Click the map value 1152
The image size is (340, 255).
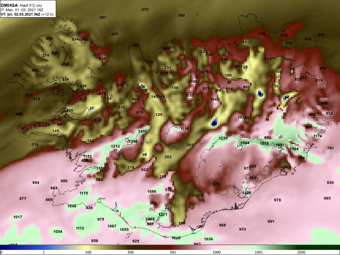[87, 156]
